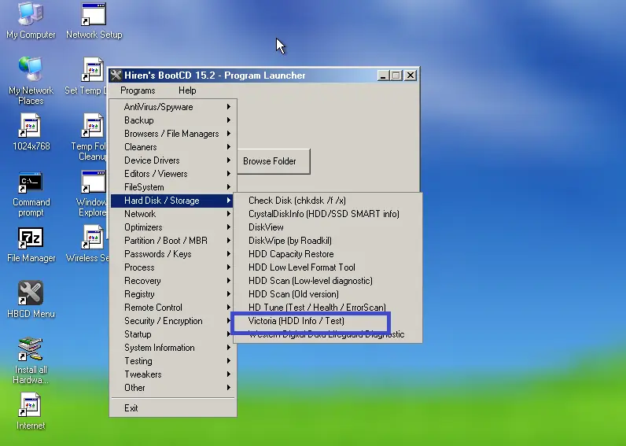Viewport: 626px width, 446px height.
Task: Launch HDD Scan (Low-level diagnostic)
Action: [327, 281]
